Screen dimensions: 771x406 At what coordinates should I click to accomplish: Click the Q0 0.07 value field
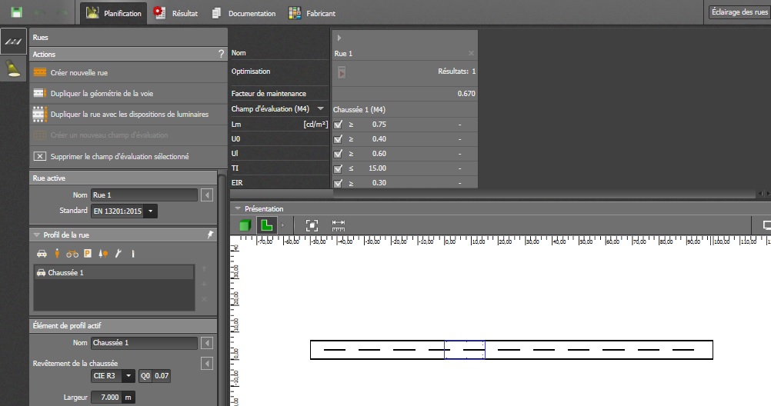point(162,375)
